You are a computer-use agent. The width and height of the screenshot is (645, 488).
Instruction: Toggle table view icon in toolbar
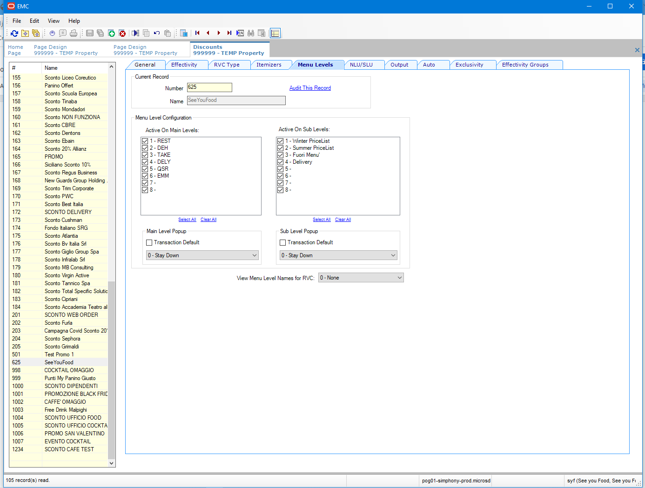tap(275, 33)
